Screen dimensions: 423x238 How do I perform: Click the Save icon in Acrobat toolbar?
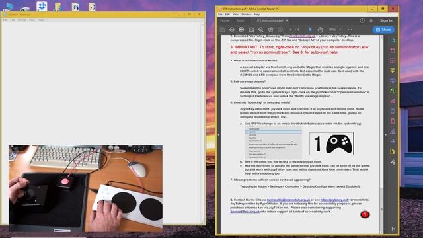click(x=222, y=30)
